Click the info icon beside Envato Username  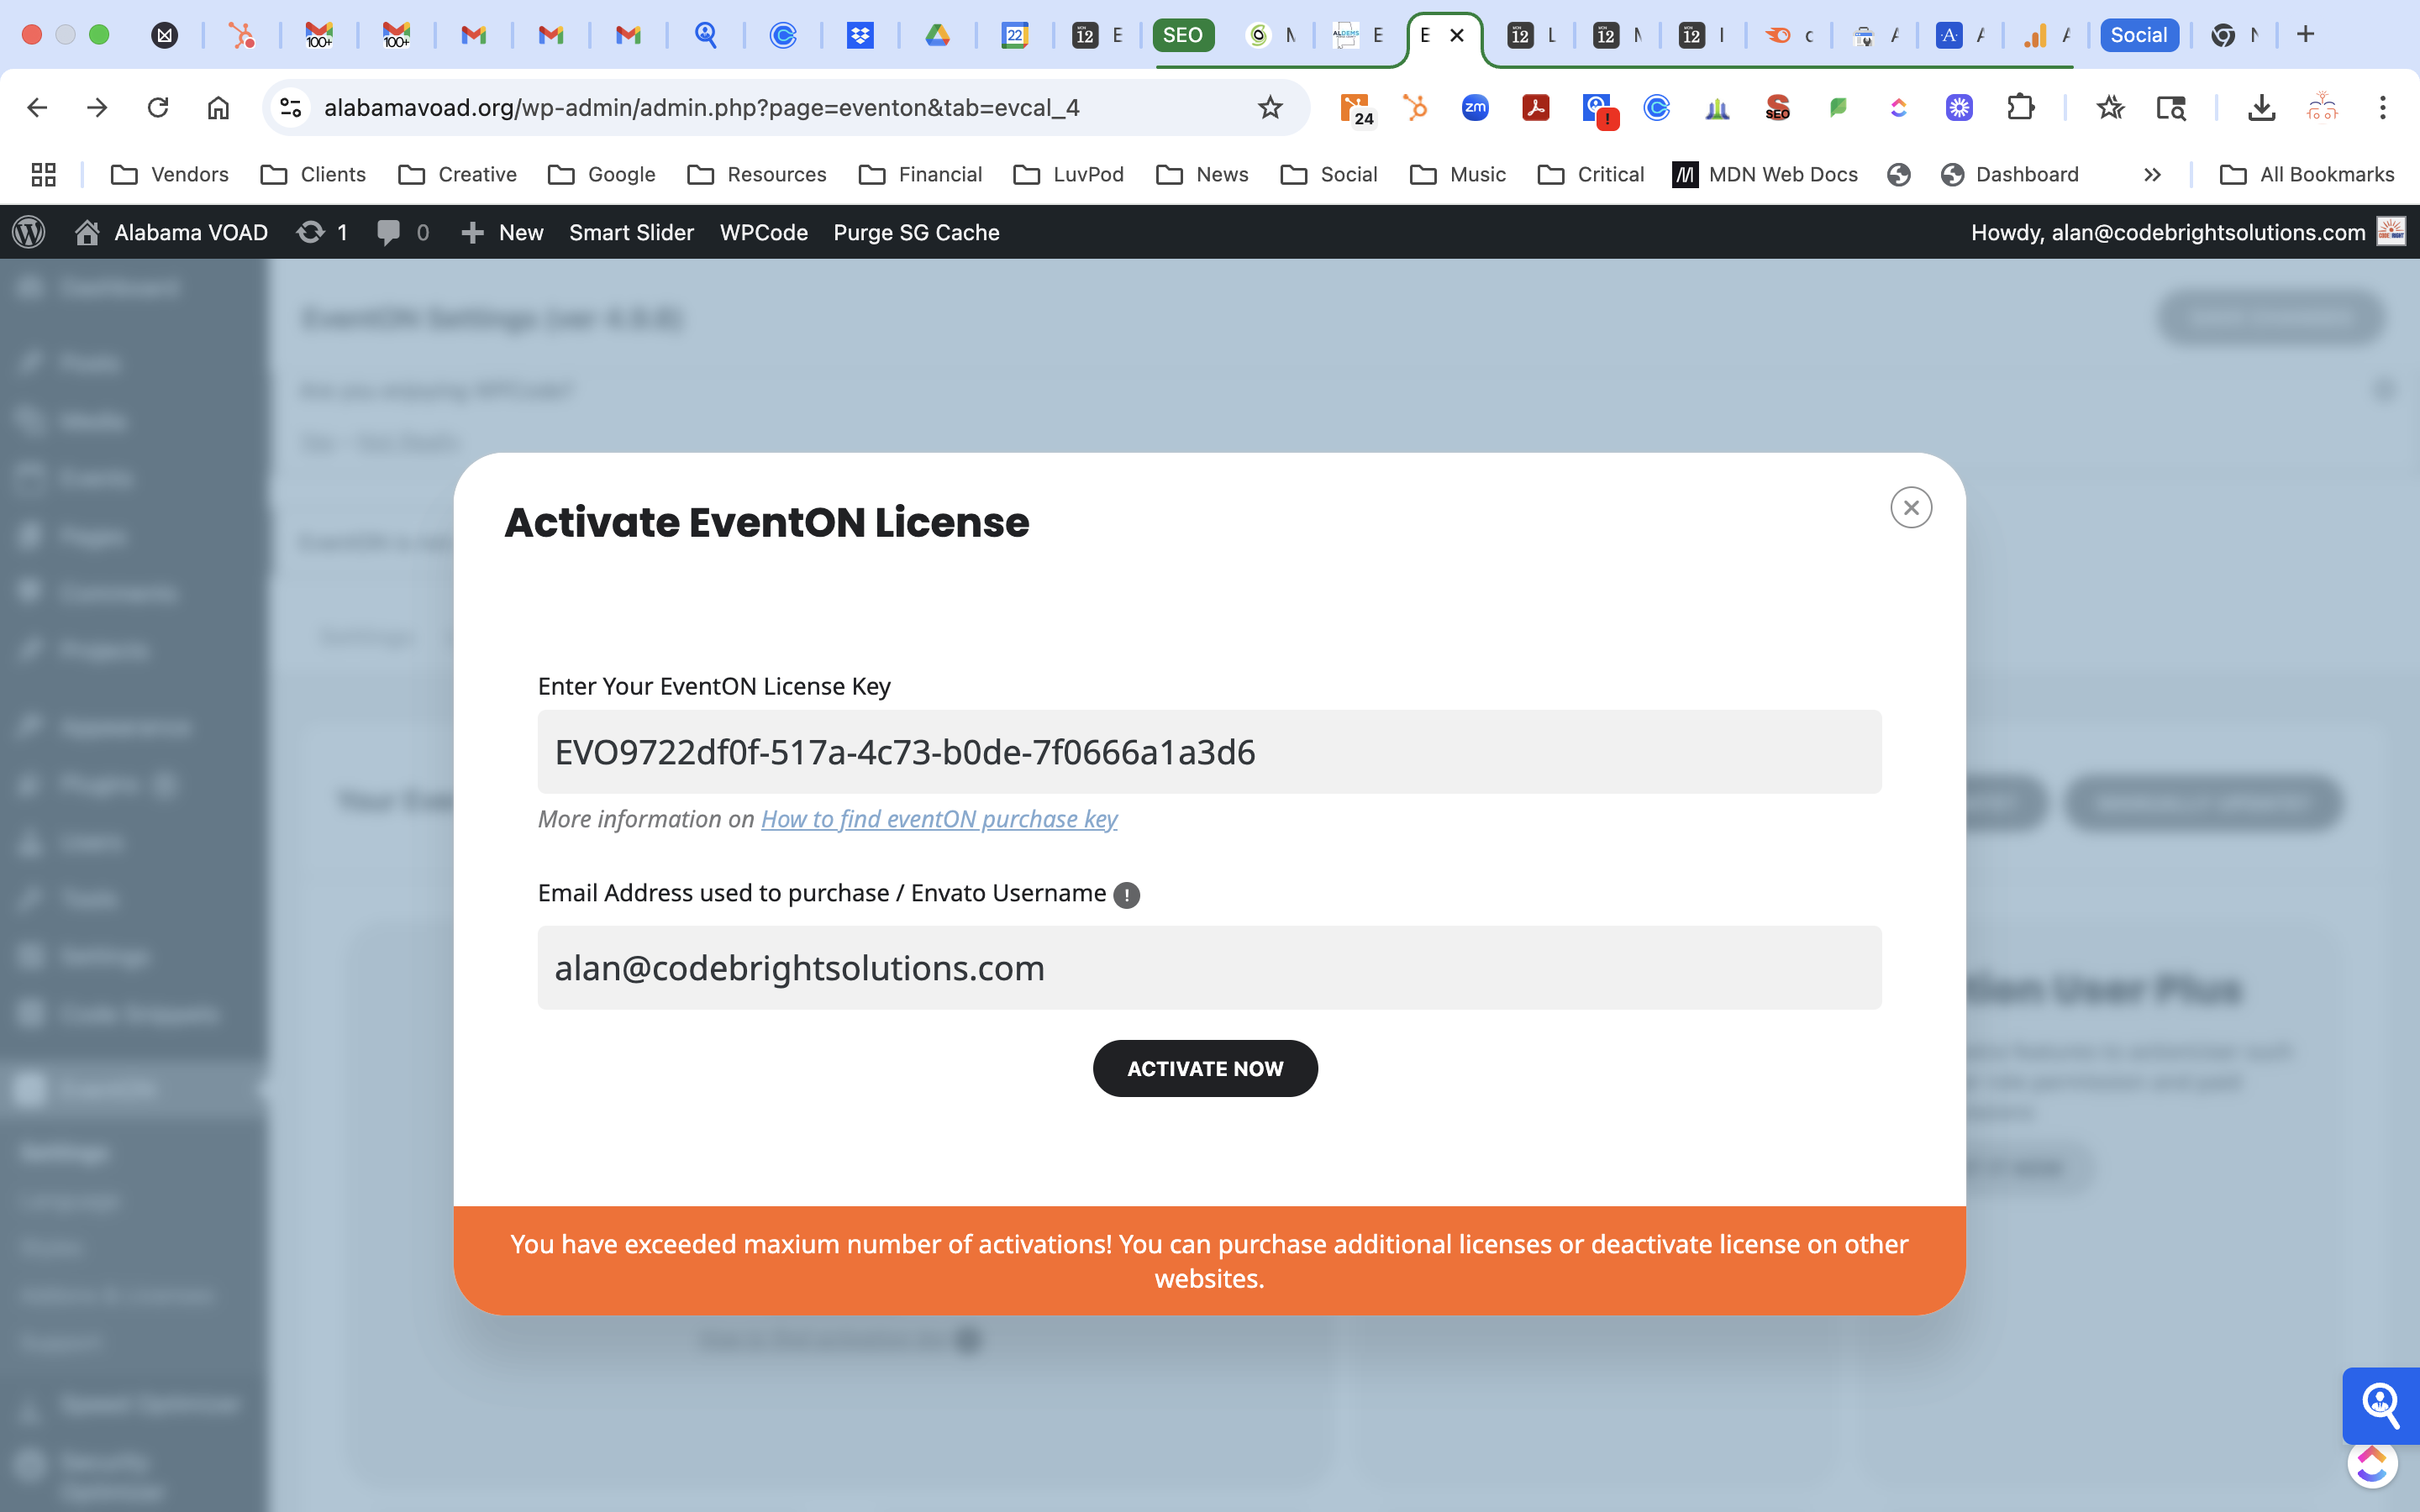[1127, 895]
